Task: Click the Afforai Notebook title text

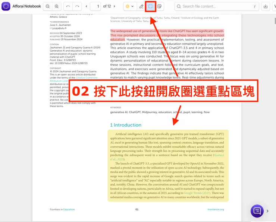Action: 26,6
